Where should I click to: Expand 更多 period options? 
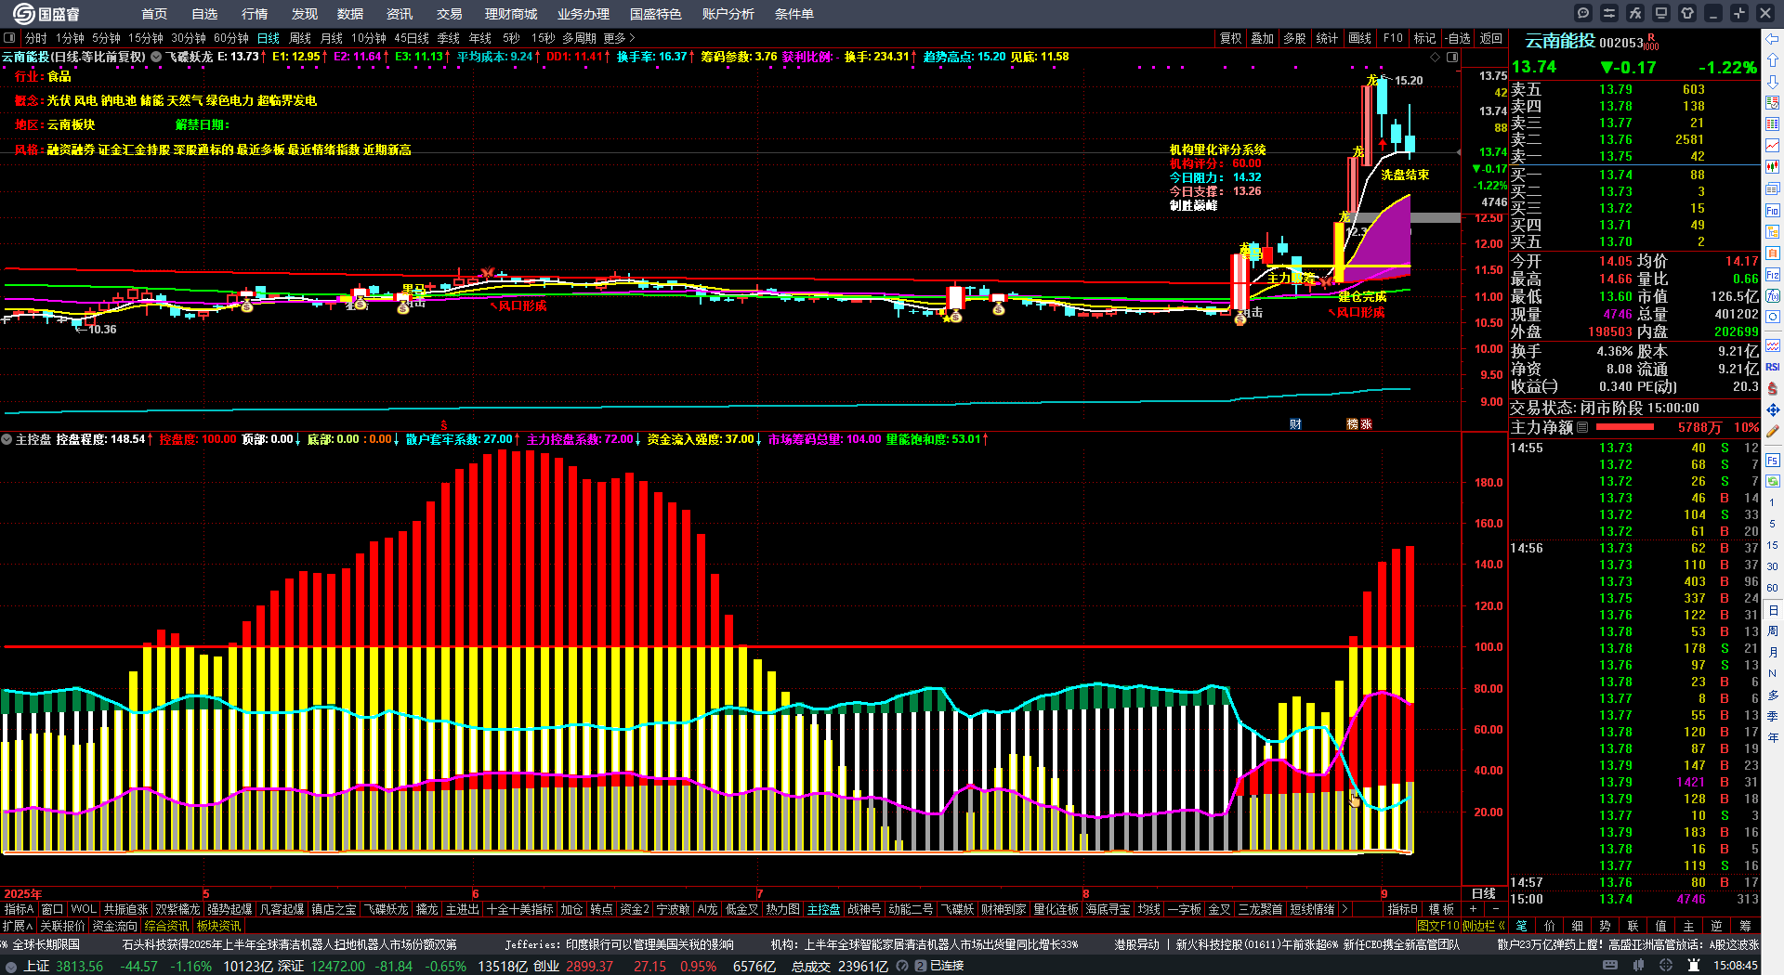[x=619, y=38]
